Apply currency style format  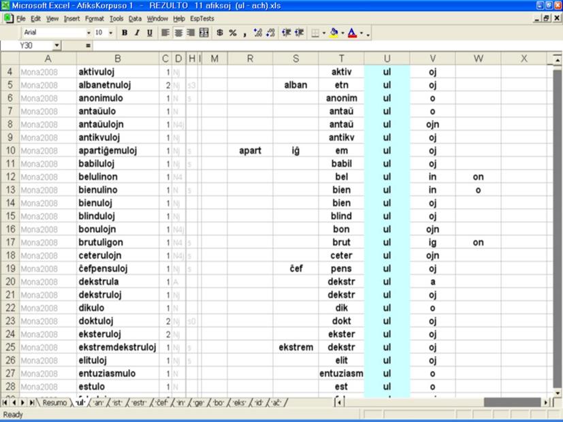[x=220, y=33]
